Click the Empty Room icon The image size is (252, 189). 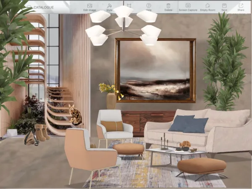(x=207, y=7)
